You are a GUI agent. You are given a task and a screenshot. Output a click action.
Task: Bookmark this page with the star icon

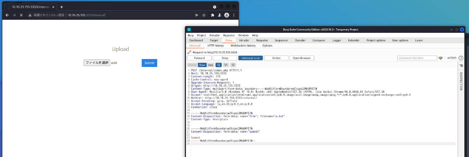(204, 15)
